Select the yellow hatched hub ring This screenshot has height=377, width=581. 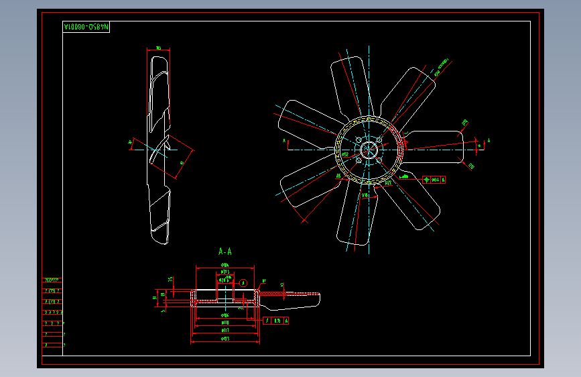tap(369, 150)
